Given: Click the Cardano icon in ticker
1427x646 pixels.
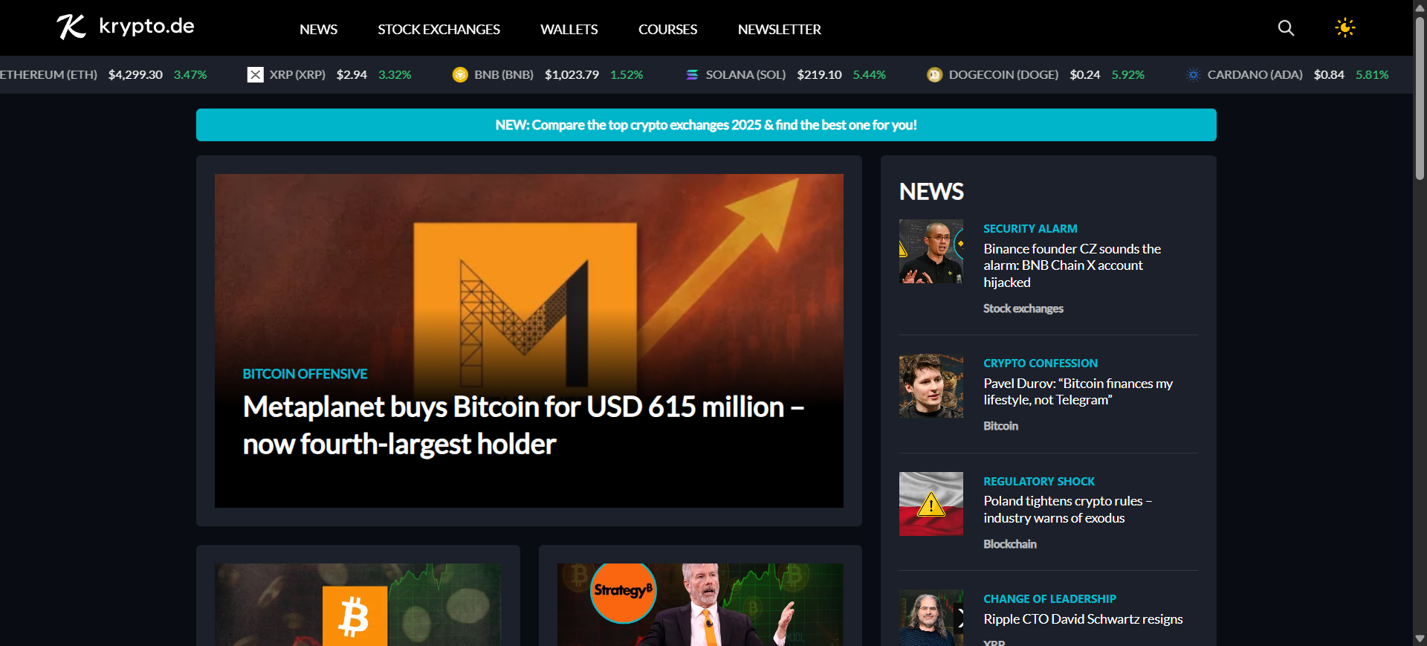Looking at the screenshot, I should coord(1193,74).
